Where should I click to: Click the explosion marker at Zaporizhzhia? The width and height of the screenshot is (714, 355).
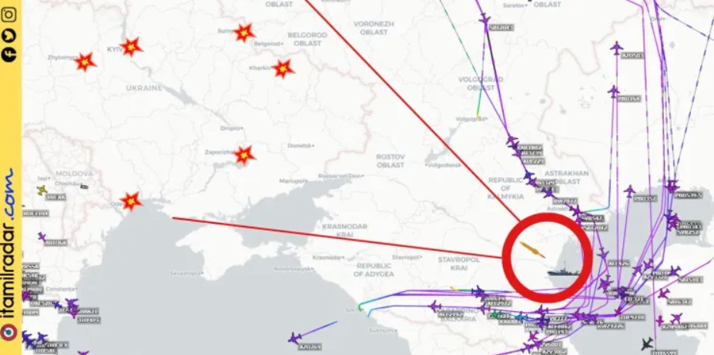tap(244, 155)
